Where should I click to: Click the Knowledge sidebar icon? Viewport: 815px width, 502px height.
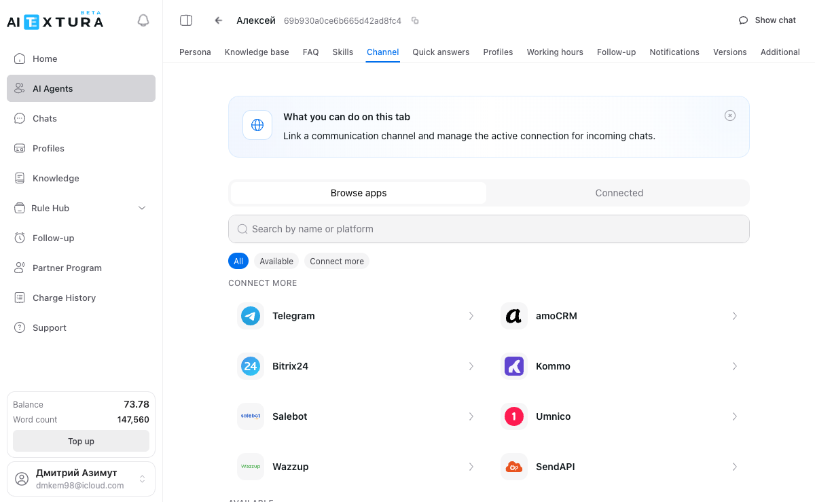[x=20, y=178]
